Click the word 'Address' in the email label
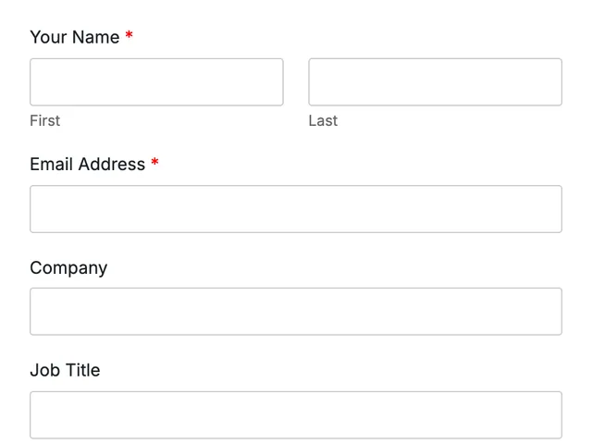592x444 pixels. coord(112,165)
